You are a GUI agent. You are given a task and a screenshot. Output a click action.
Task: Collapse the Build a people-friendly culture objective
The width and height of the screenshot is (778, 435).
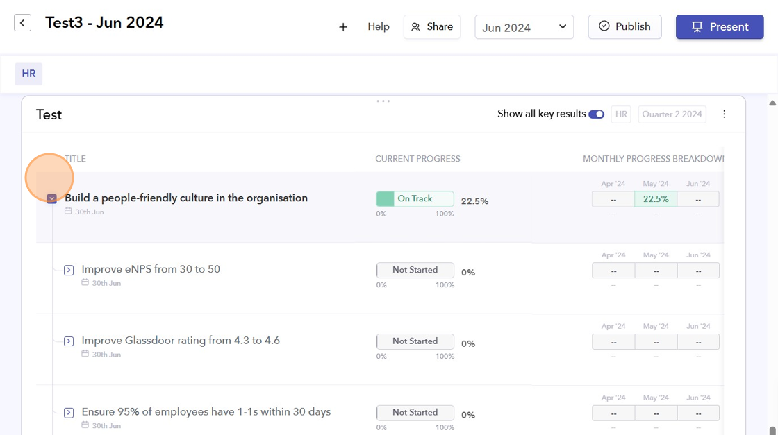pyautogui.click(x=52, y=198)
